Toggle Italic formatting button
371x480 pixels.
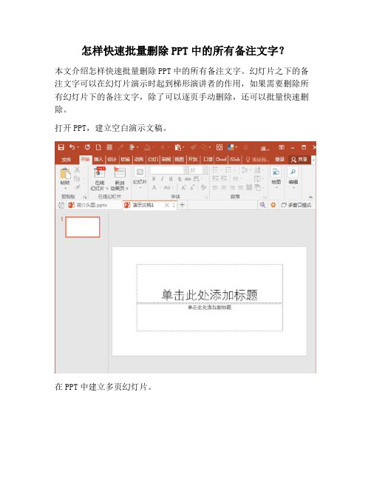pyautogui.click(x=162, y=179)
